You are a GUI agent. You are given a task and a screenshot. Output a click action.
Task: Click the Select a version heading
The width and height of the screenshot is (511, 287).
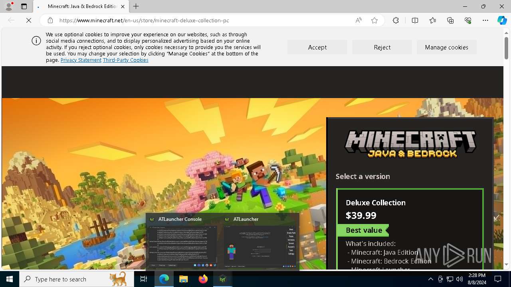363,176
